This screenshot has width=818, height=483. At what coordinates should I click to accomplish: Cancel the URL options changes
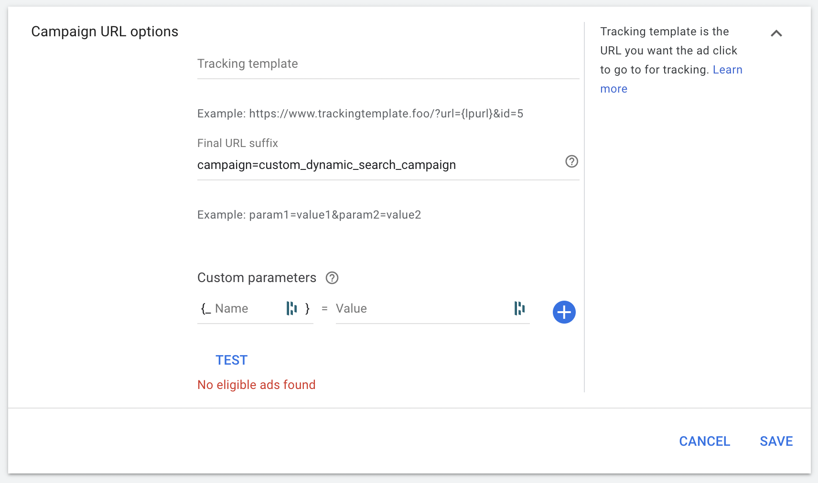pyautogui.click(x=704, y=441)
